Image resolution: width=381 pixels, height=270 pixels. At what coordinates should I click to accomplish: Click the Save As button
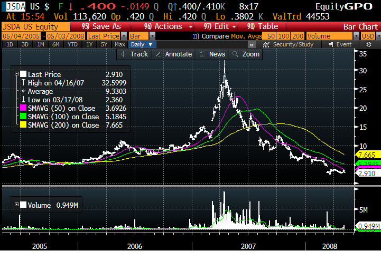(x=101, y=26)
